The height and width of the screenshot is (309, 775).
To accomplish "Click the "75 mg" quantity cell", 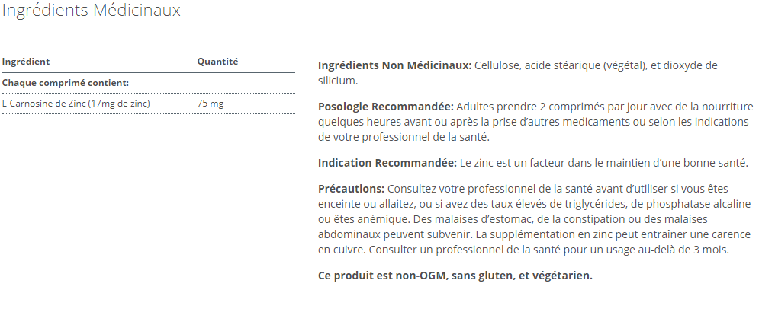I will 211,103.
